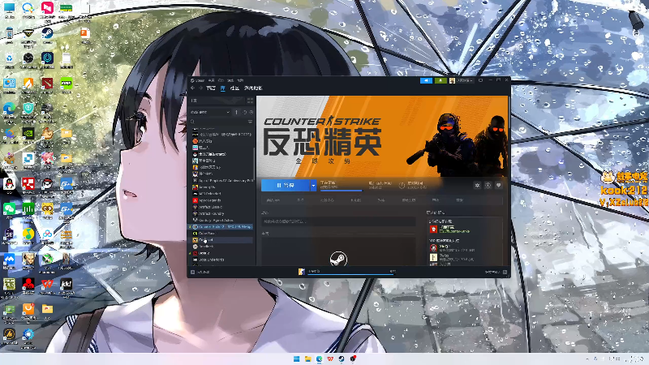This screenshot has width=649, height=365.
Task: Open File Explorer from the taskbar
Action: coord(308,359)
